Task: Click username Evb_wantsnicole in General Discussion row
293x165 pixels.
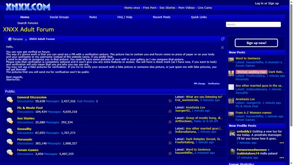Action: (x=186, y=100)
